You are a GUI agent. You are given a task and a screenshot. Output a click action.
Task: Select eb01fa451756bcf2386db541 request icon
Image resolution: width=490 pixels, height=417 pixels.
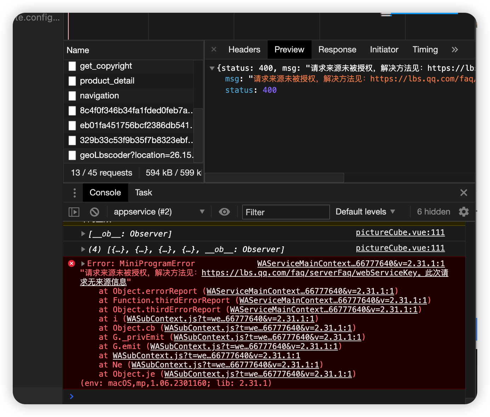click(72, 126)
